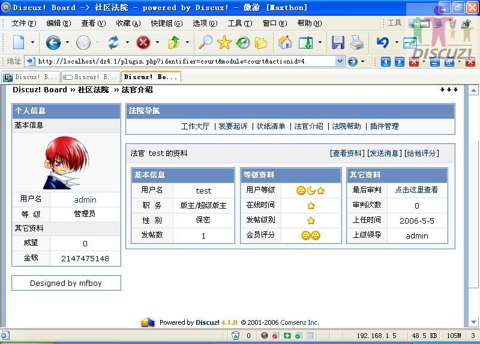Screen dimensions: 480x344
Task: Click the Refresh arrows icon
Action: (x=113, y=42)
